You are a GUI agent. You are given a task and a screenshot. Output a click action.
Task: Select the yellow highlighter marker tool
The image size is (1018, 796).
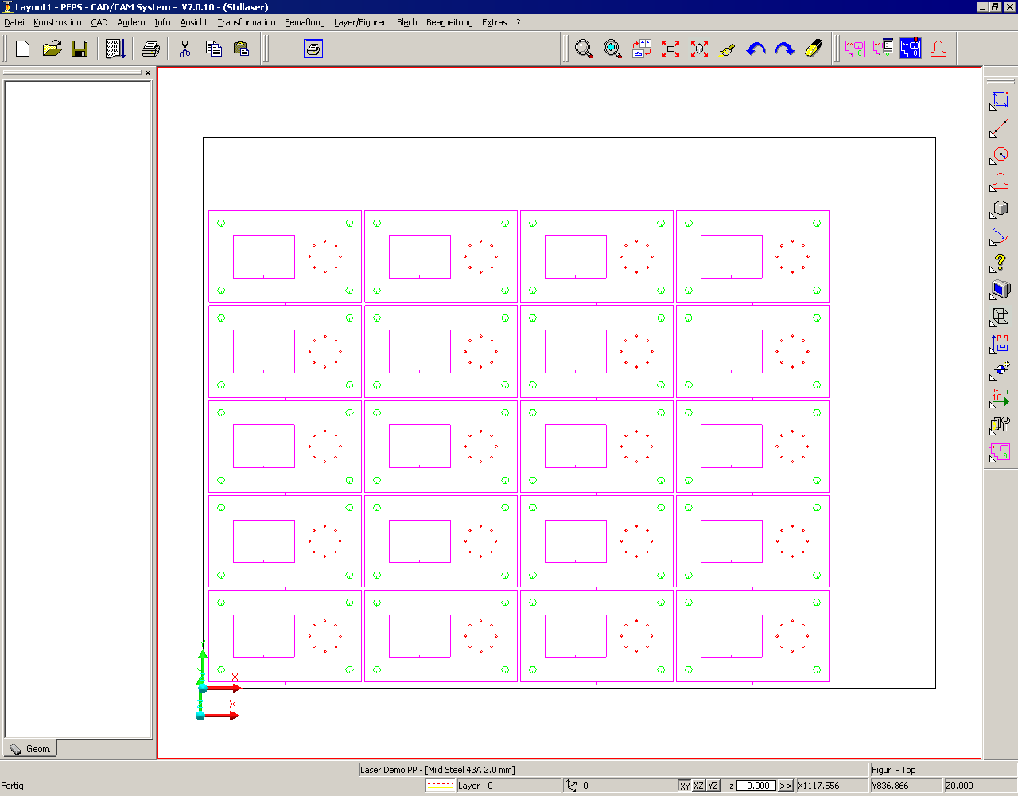tap(813, 49)
